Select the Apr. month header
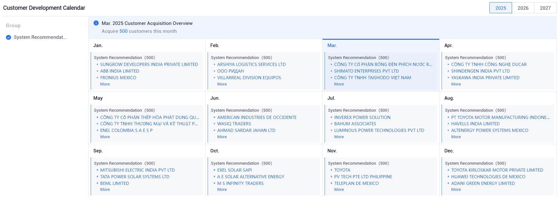 click(448, 45)
